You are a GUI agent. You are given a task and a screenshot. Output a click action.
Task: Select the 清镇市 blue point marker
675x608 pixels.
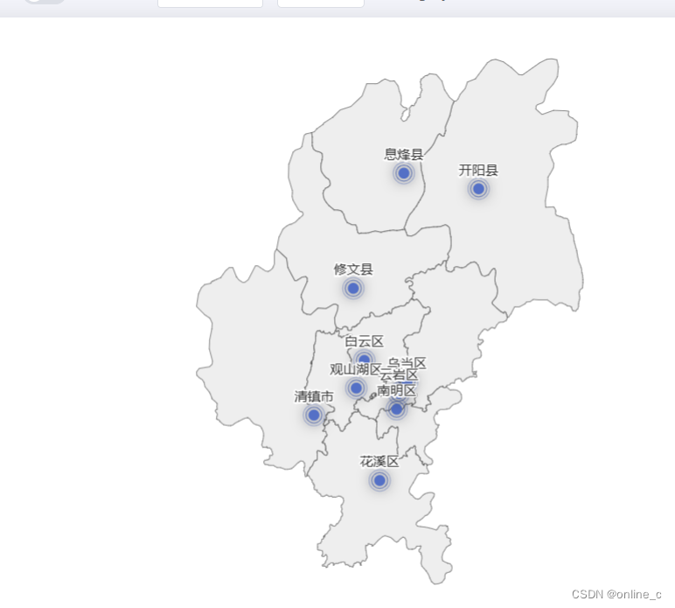coord(314,415)
